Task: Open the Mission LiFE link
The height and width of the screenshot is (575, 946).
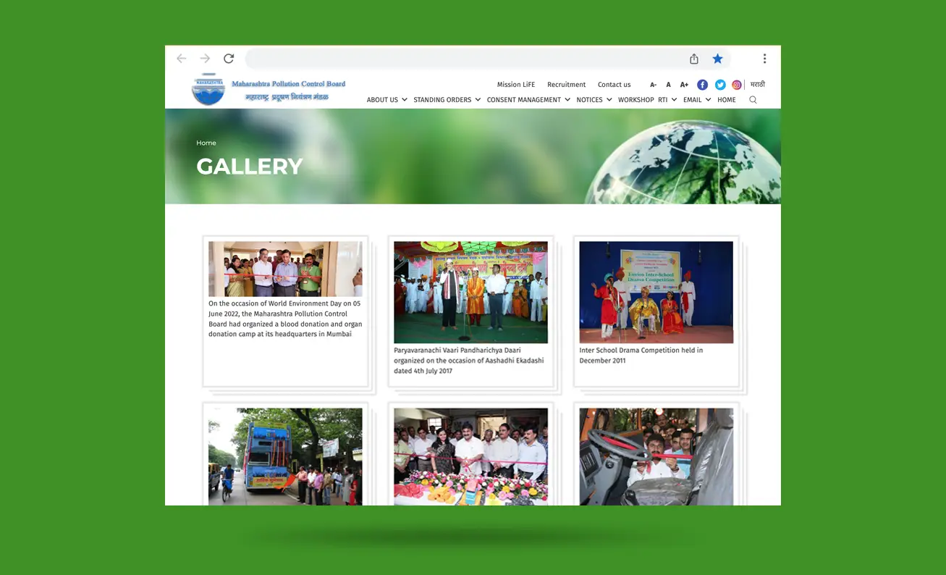Action: point(515,85)
